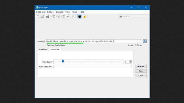The image size is (184, 103).
Task: Open the Tools menu
Action: [x=75, y=12]
